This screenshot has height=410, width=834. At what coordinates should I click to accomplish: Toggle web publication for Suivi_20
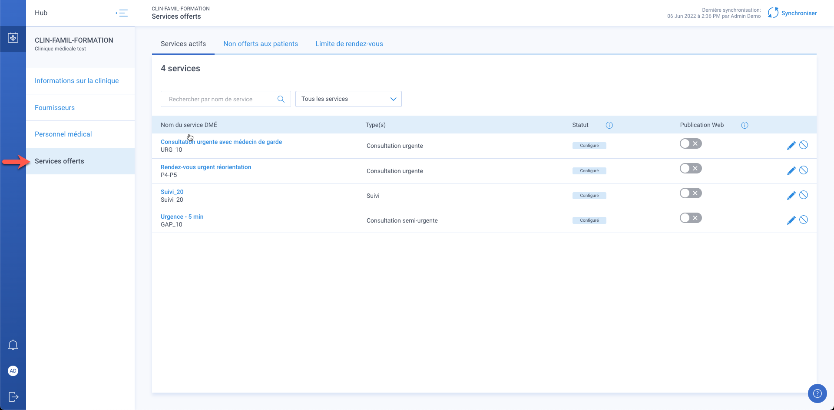click(x=691, y=193)
